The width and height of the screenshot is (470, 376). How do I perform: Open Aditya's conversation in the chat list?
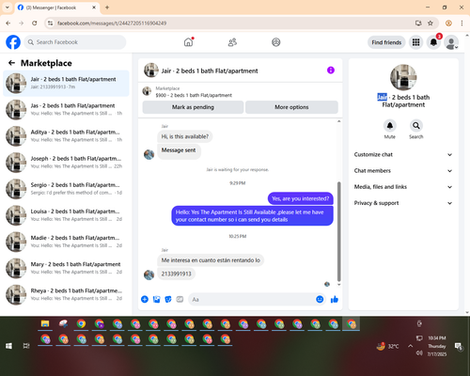pyautogui.click(x=66, y=135)
